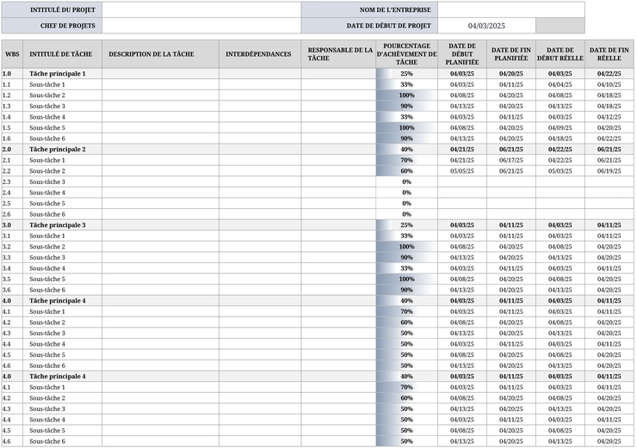Select the 40% progress bar of Tâche principale 2
637x448 pixels.
point(406,150)
